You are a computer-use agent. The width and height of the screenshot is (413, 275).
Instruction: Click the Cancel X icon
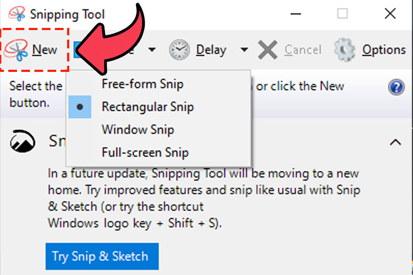click(x=267, y=50)
